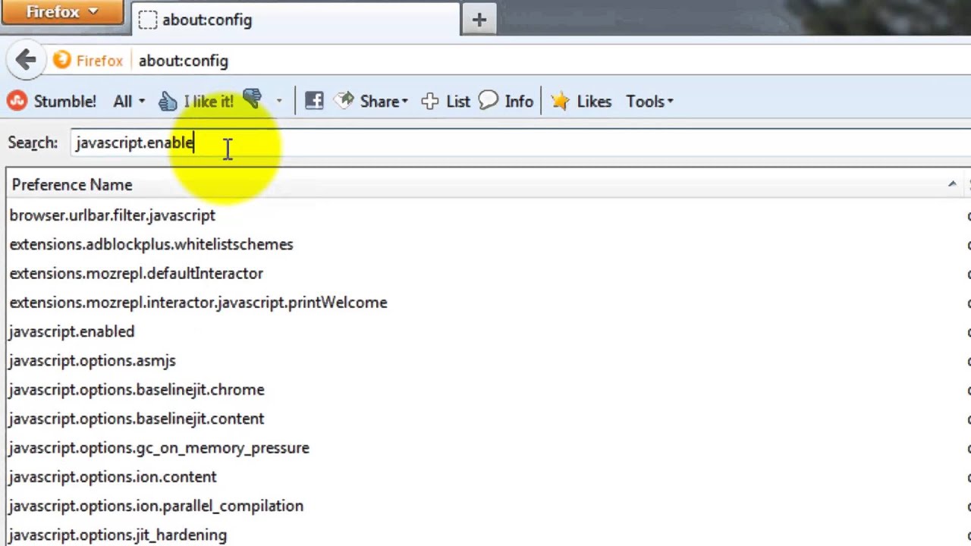The image size is (971, 546).
Task: Click the List button
Action: (446, 101)
